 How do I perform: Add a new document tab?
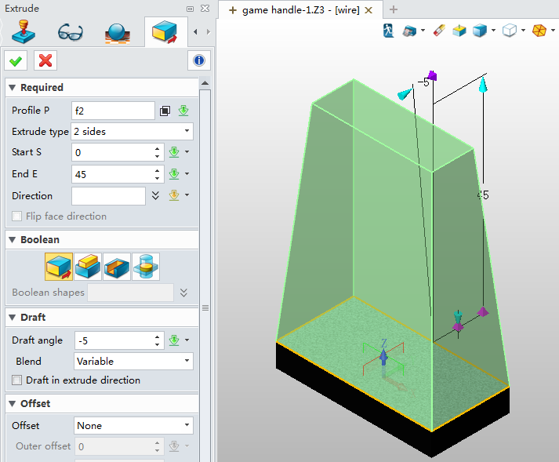point(394,9)
